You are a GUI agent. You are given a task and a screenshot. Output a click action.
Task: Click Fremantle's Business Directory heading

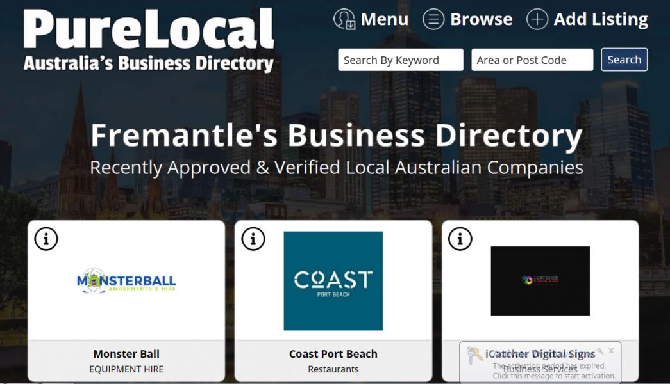tap(337, 135)
